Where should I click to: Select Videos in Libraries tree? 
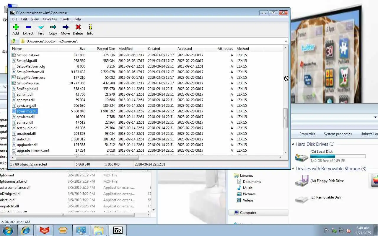(248, 200)
